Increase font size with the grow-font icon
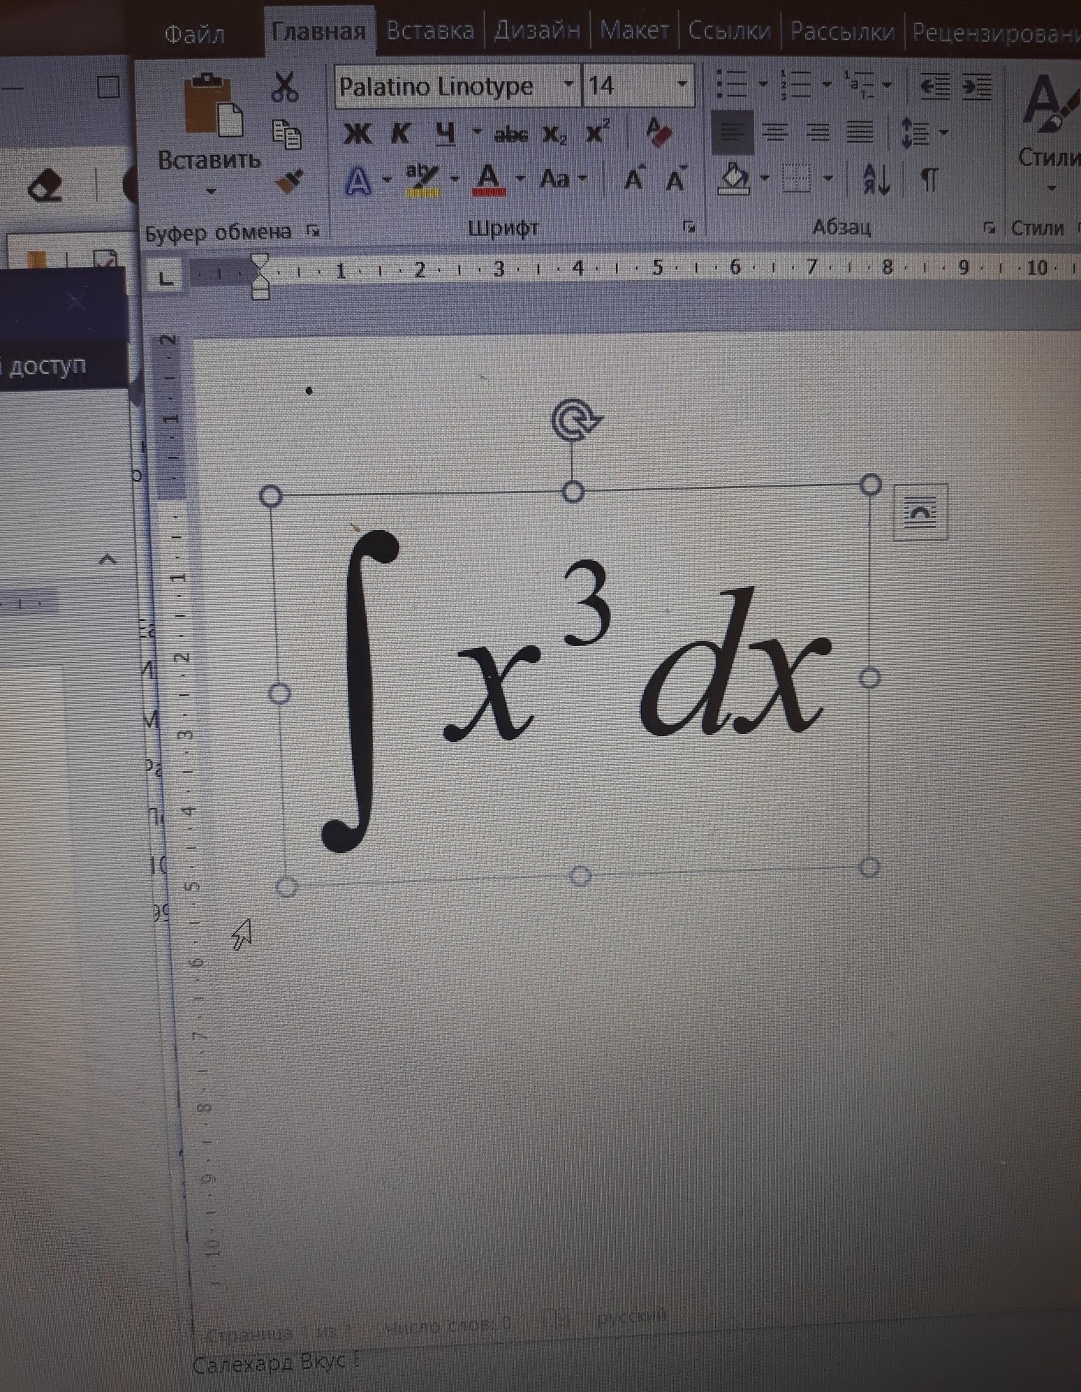The image size is (1081, 1392). click(x=634, y=179)
